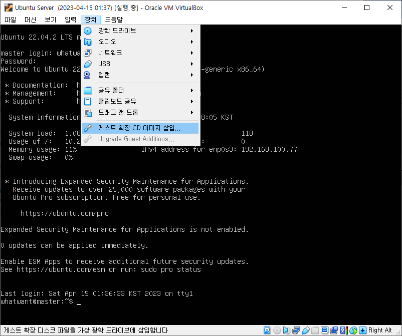
Task: Minimize the VirtualBox window
Action: (344, 8)
